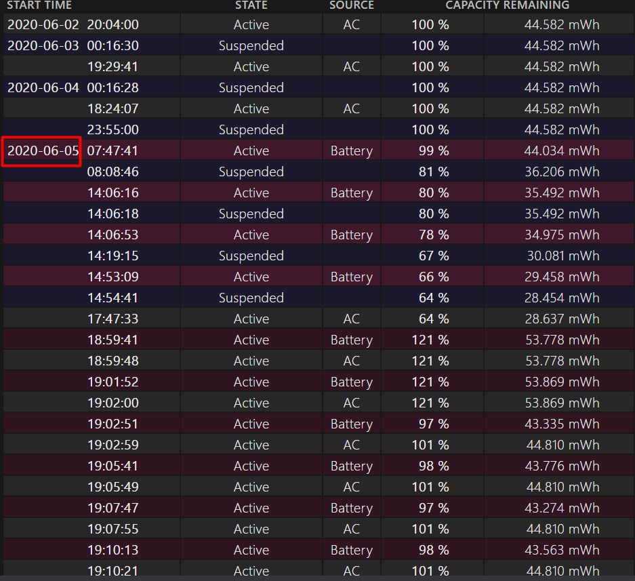
Task: Click the start time 19:05:41
Action: [113, 466]
